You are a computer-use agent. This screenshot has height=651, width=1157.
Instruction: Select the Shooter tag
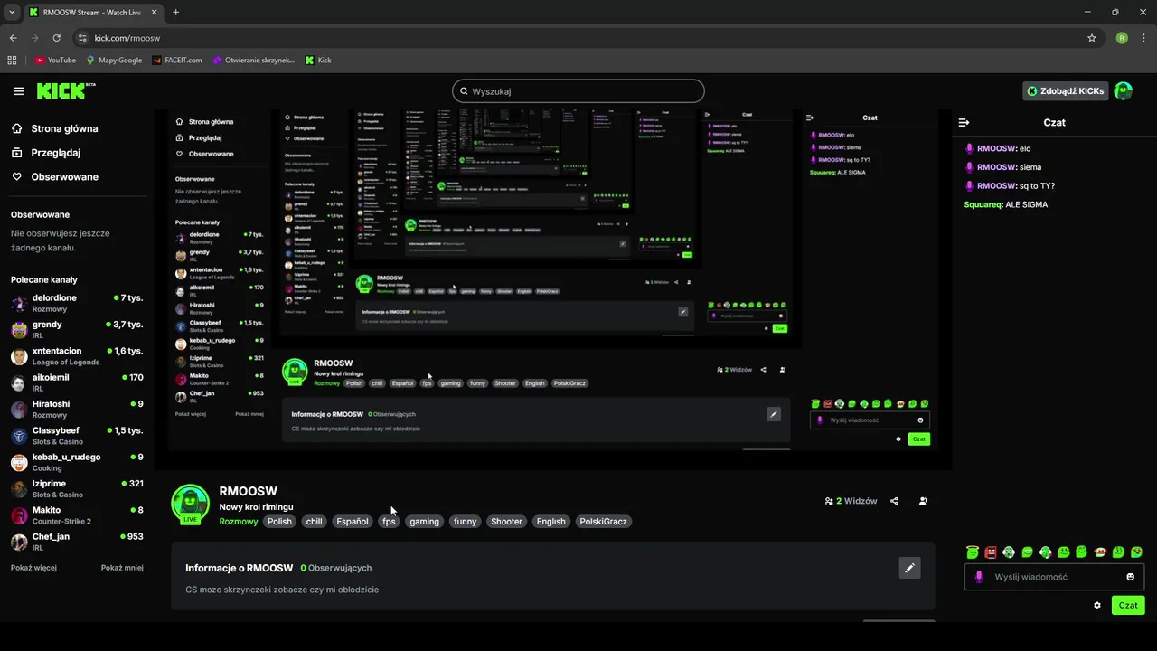coord(506,522)
